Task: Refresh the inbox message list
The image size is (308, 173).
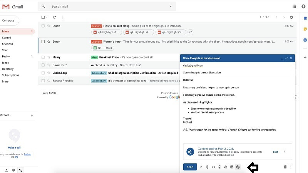Action: click(x=54, y=17)
